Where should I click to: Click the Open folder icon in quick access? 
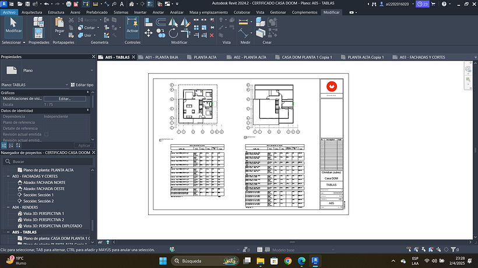pyautogui.click(x=20, y=4)
